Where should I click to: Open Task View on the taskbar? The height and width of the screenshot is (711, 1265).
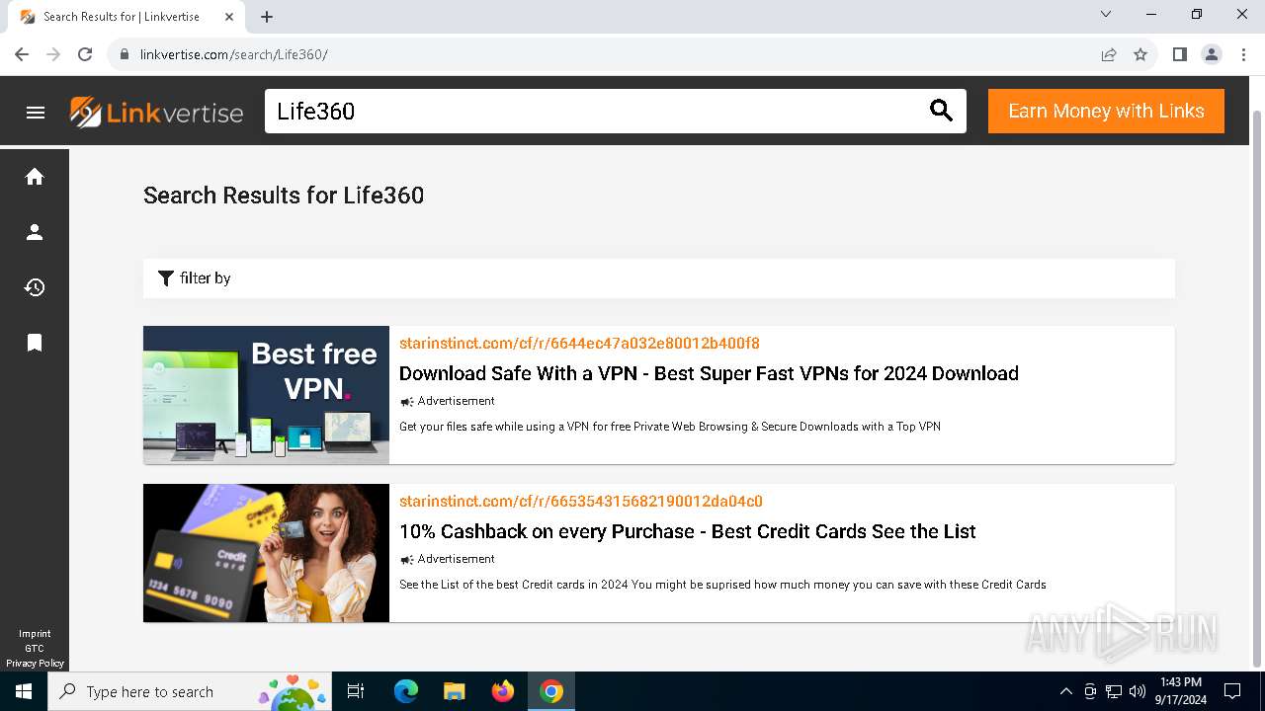(356, 691)
